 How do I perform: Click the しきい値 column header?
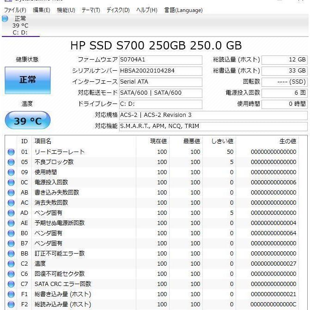[219, 141]
